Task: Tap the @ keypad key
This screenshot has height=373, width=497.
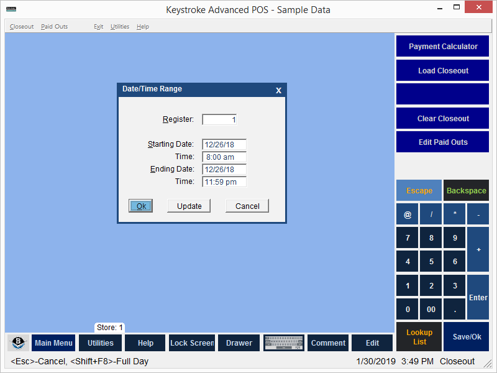Action: point(408,214)
